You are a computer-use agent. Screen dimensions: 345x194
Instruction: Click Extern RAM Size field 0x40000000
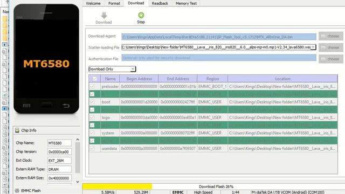click(x=59, y=178)
